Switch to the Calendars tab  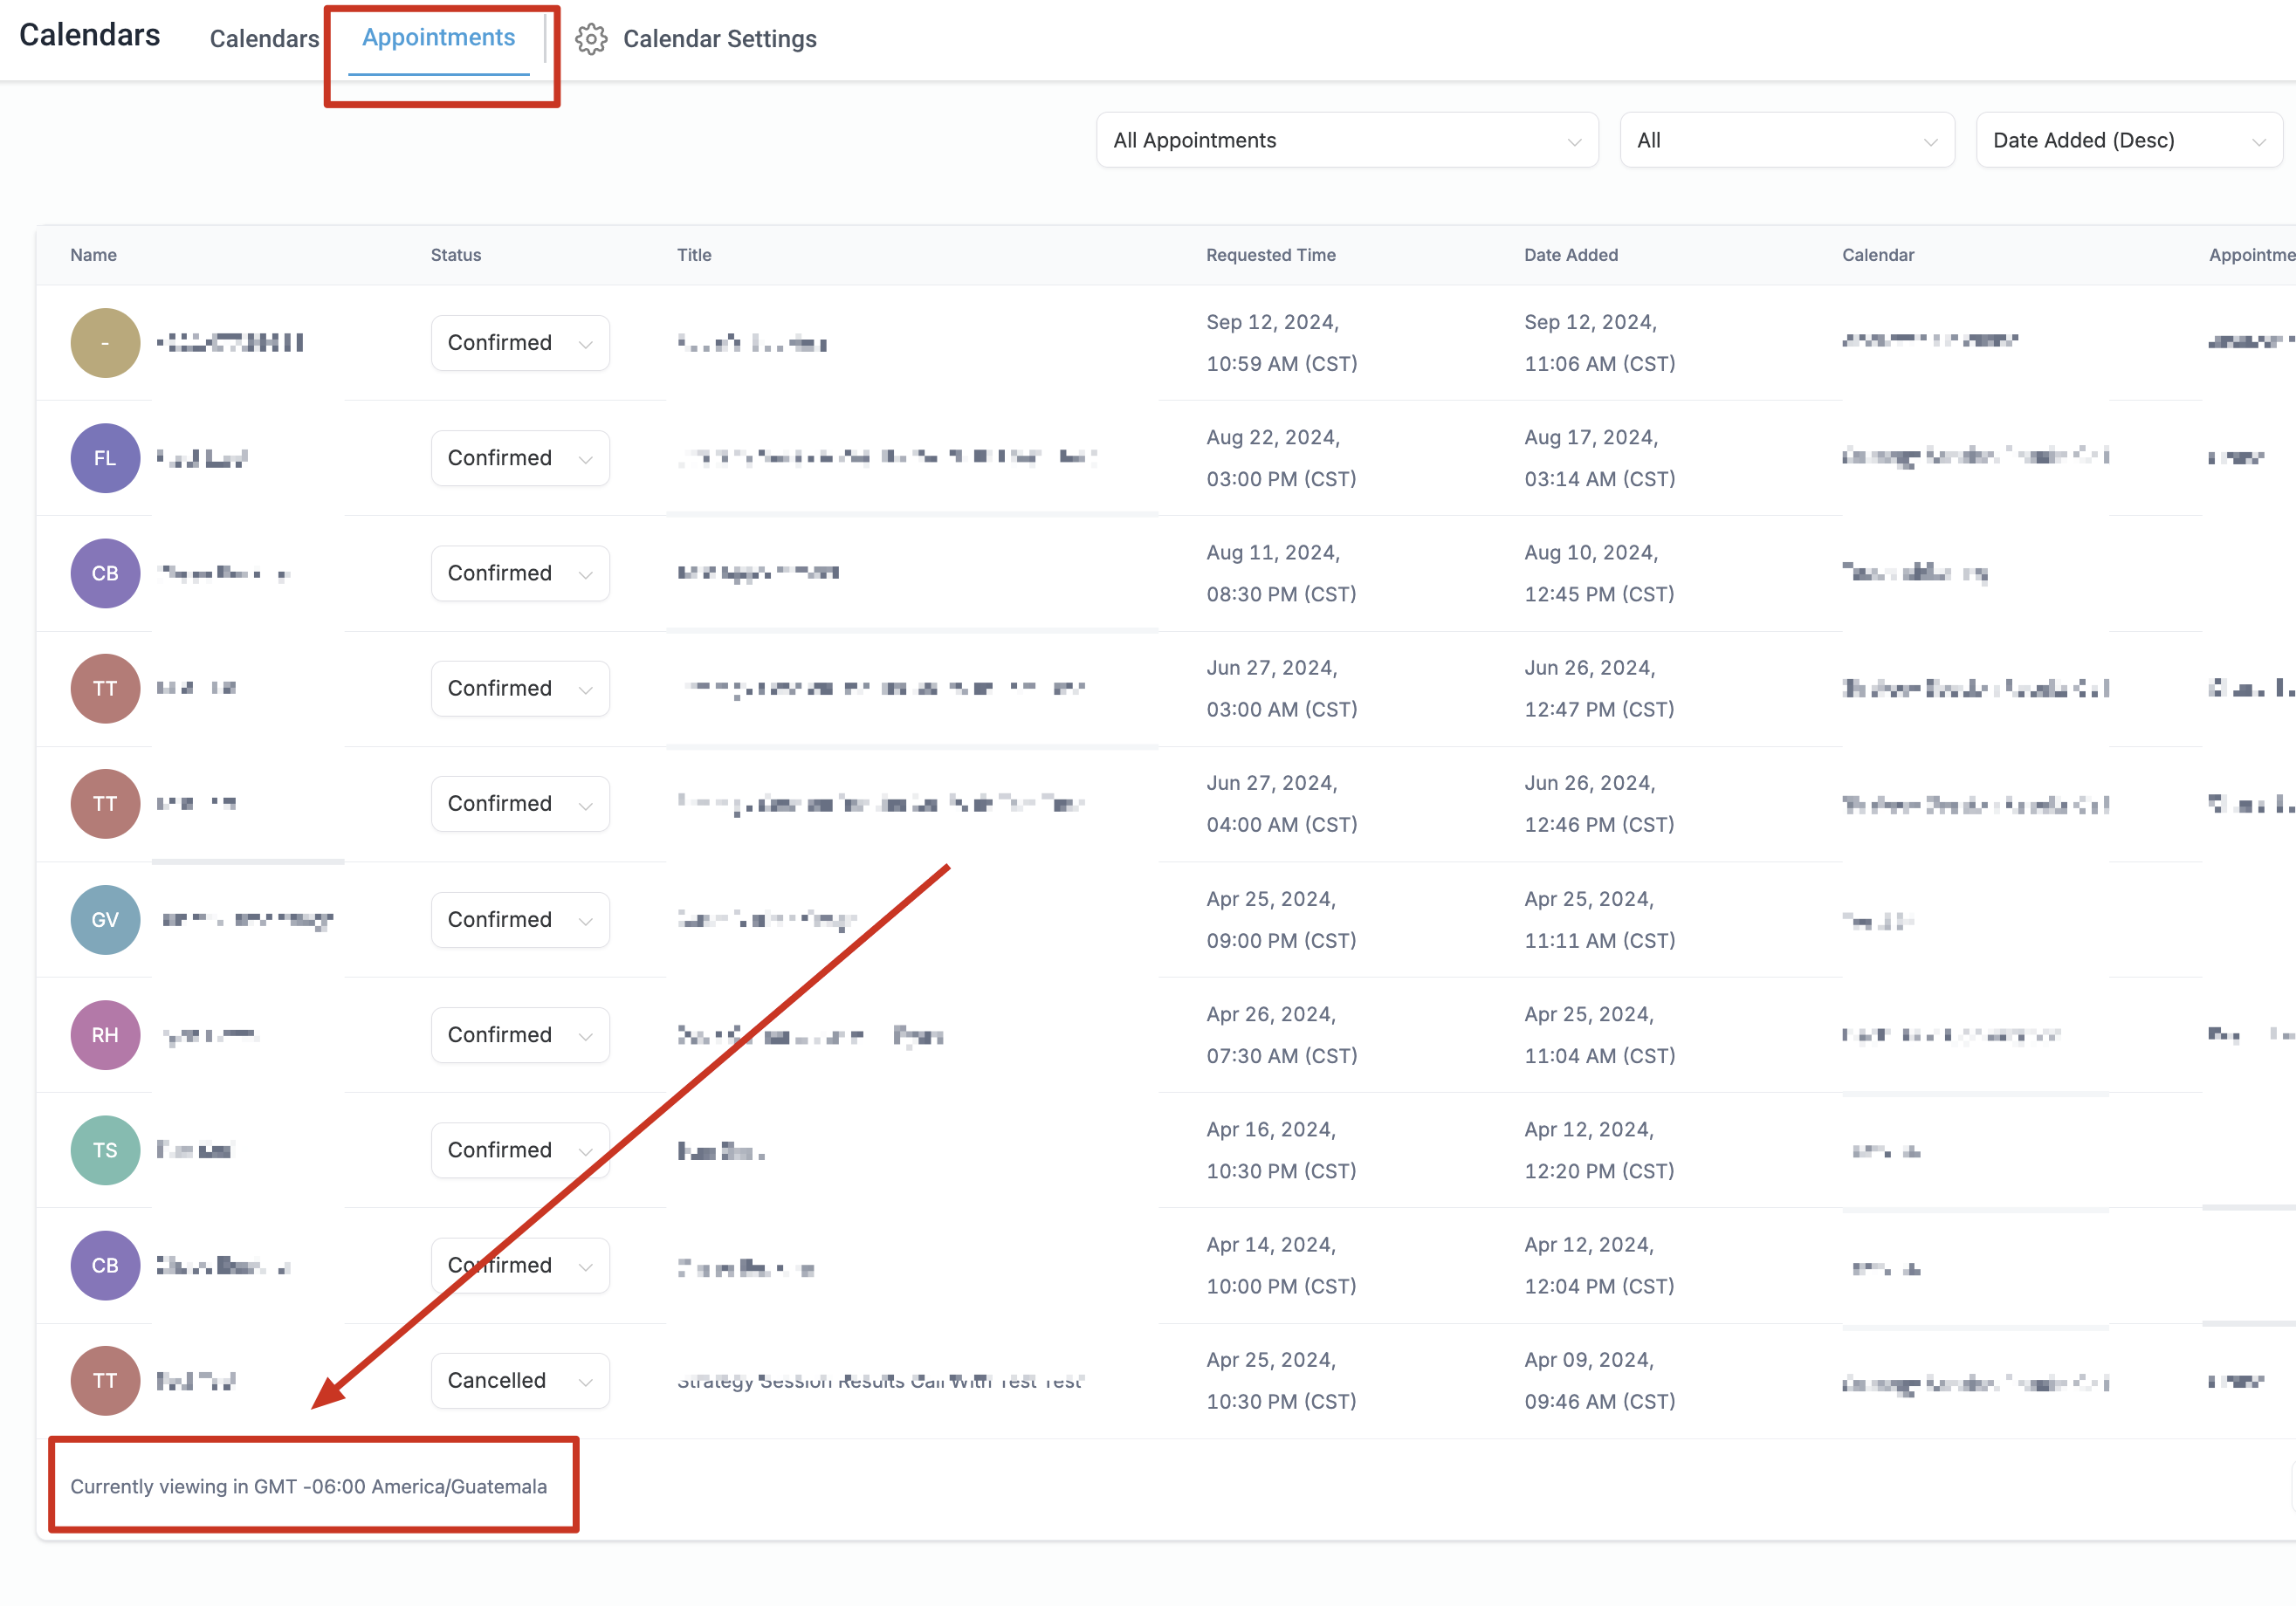[264, 39]
